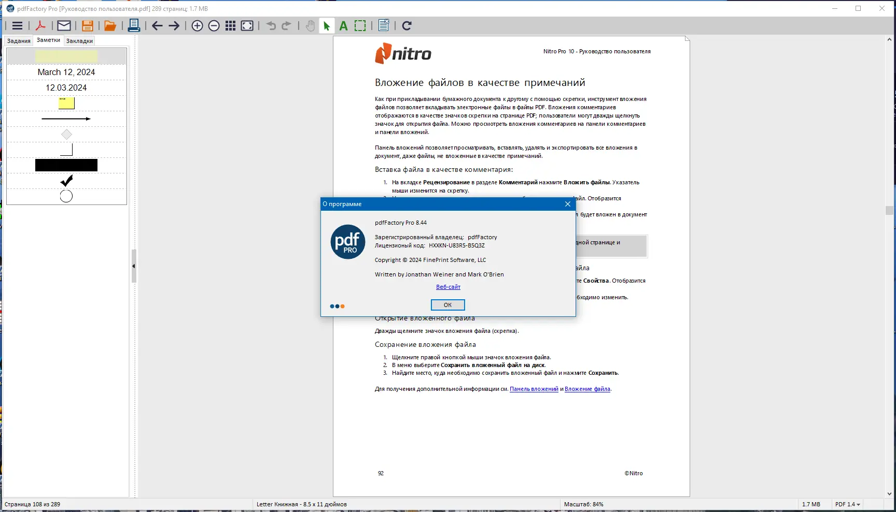Click the Undo toolbar icon
This screenshot has width=896, height=512.
pyautogui.click(x=271, y=26)
